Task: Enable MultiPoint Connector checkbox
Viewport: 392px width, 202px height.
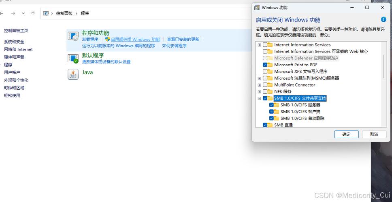Action: tap(265, 85)
